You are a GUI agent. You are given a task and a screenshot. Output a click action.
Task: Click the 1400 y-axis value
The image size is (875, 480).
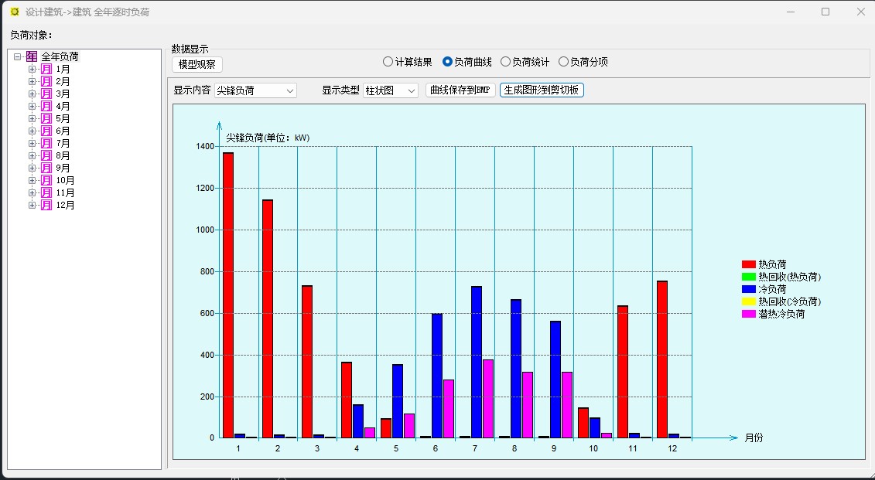(205, 146)
